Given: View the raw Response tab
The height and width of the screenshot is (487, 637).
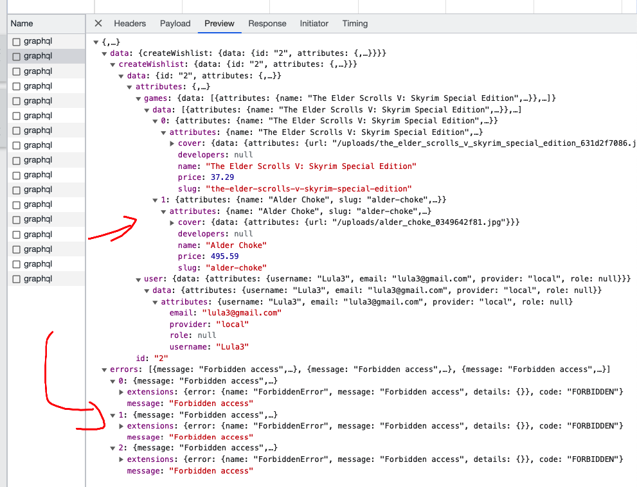Looking at the screenshot, I should (x=267, y=23).
